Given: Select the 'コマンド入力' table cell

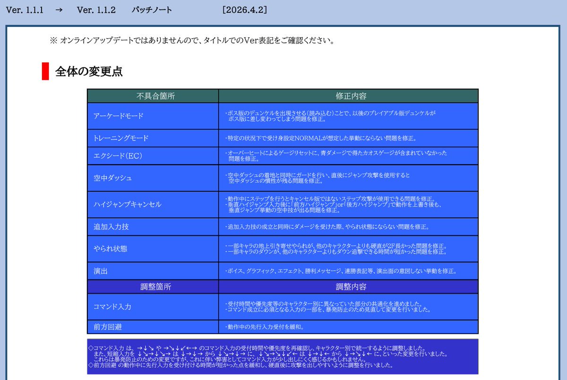Looking at the screenshot, I should click(153, 306).
